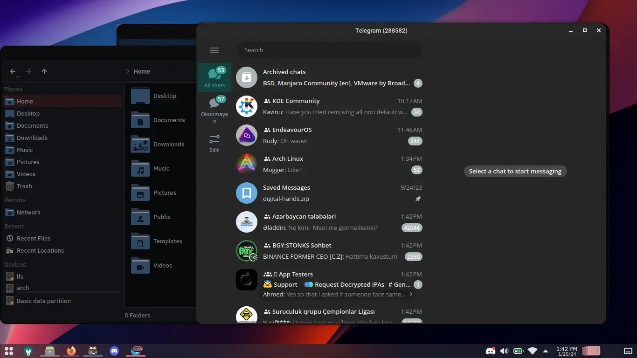The image size is (637, 358).
Task: Go up one folder in file manager
Action: point(44,71)
